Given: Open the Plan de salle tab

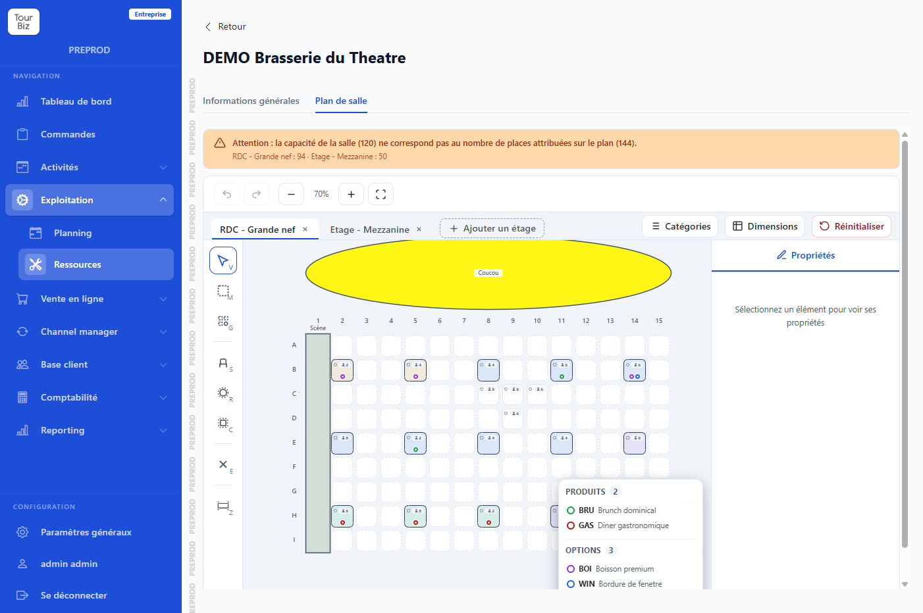Looking at the screenshot, I should (x=341, y=101).
